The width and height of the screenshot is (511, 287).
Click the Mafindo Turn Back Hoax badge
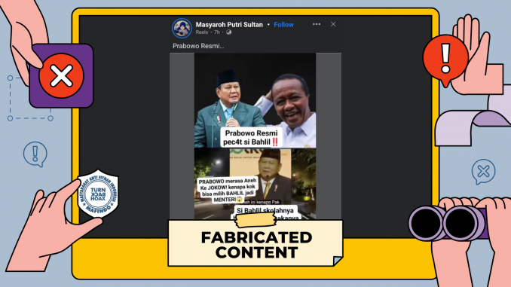click(98, 194)
